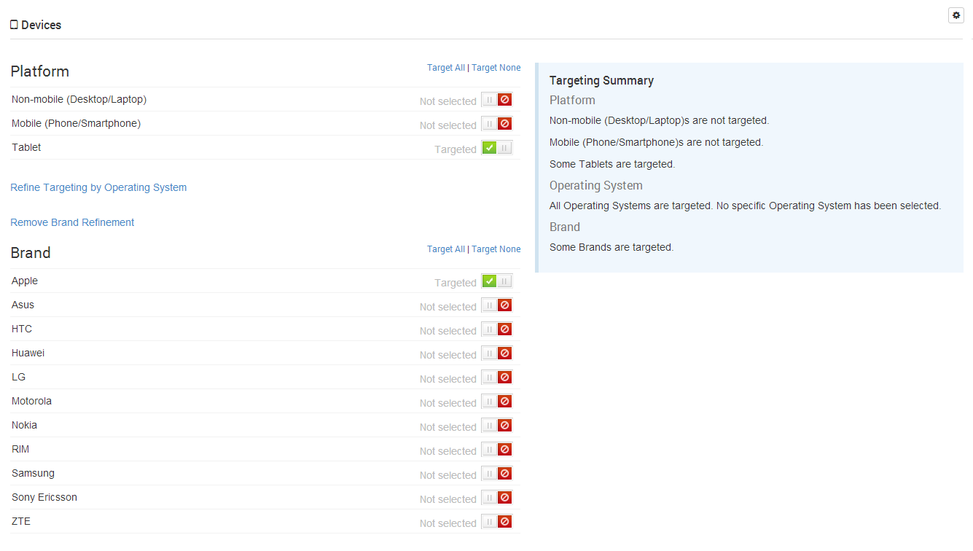Click the Remove Brand Refinement link
The height and width of the screenshot is (551, 973).
tap(72, 222)
